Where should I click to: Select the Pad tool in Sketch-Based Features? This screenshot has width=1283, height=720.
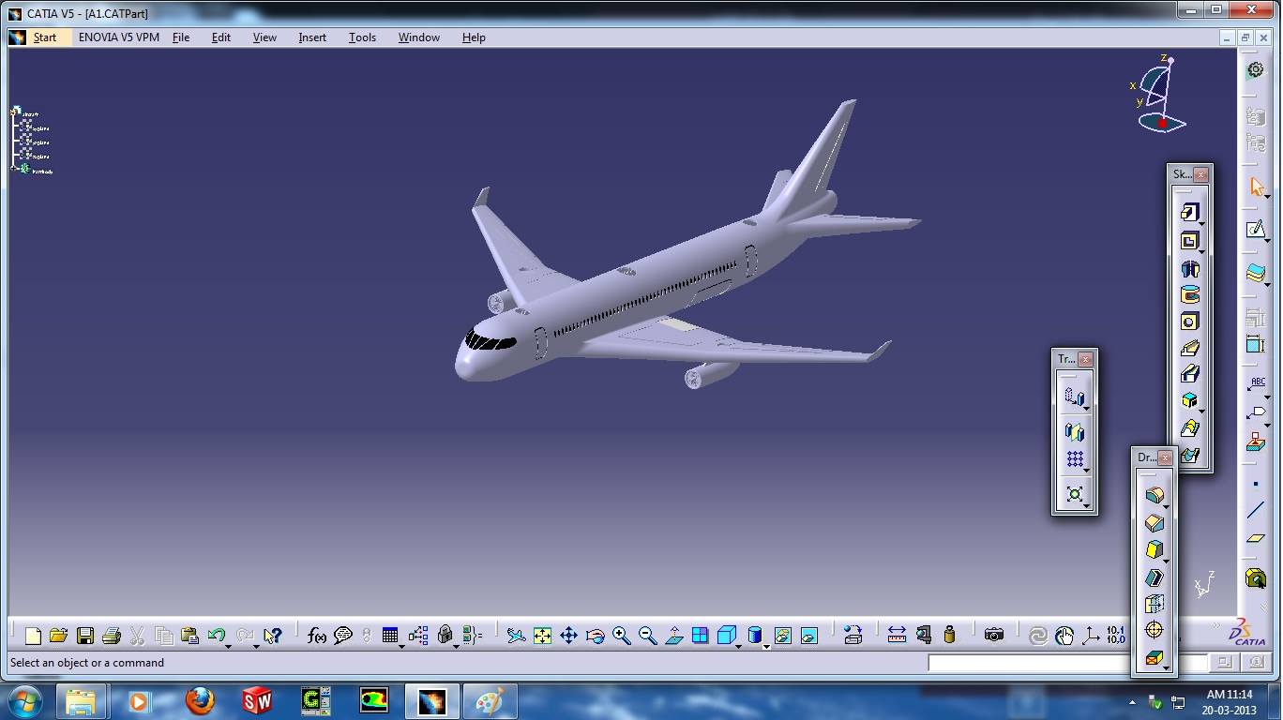1189,213
